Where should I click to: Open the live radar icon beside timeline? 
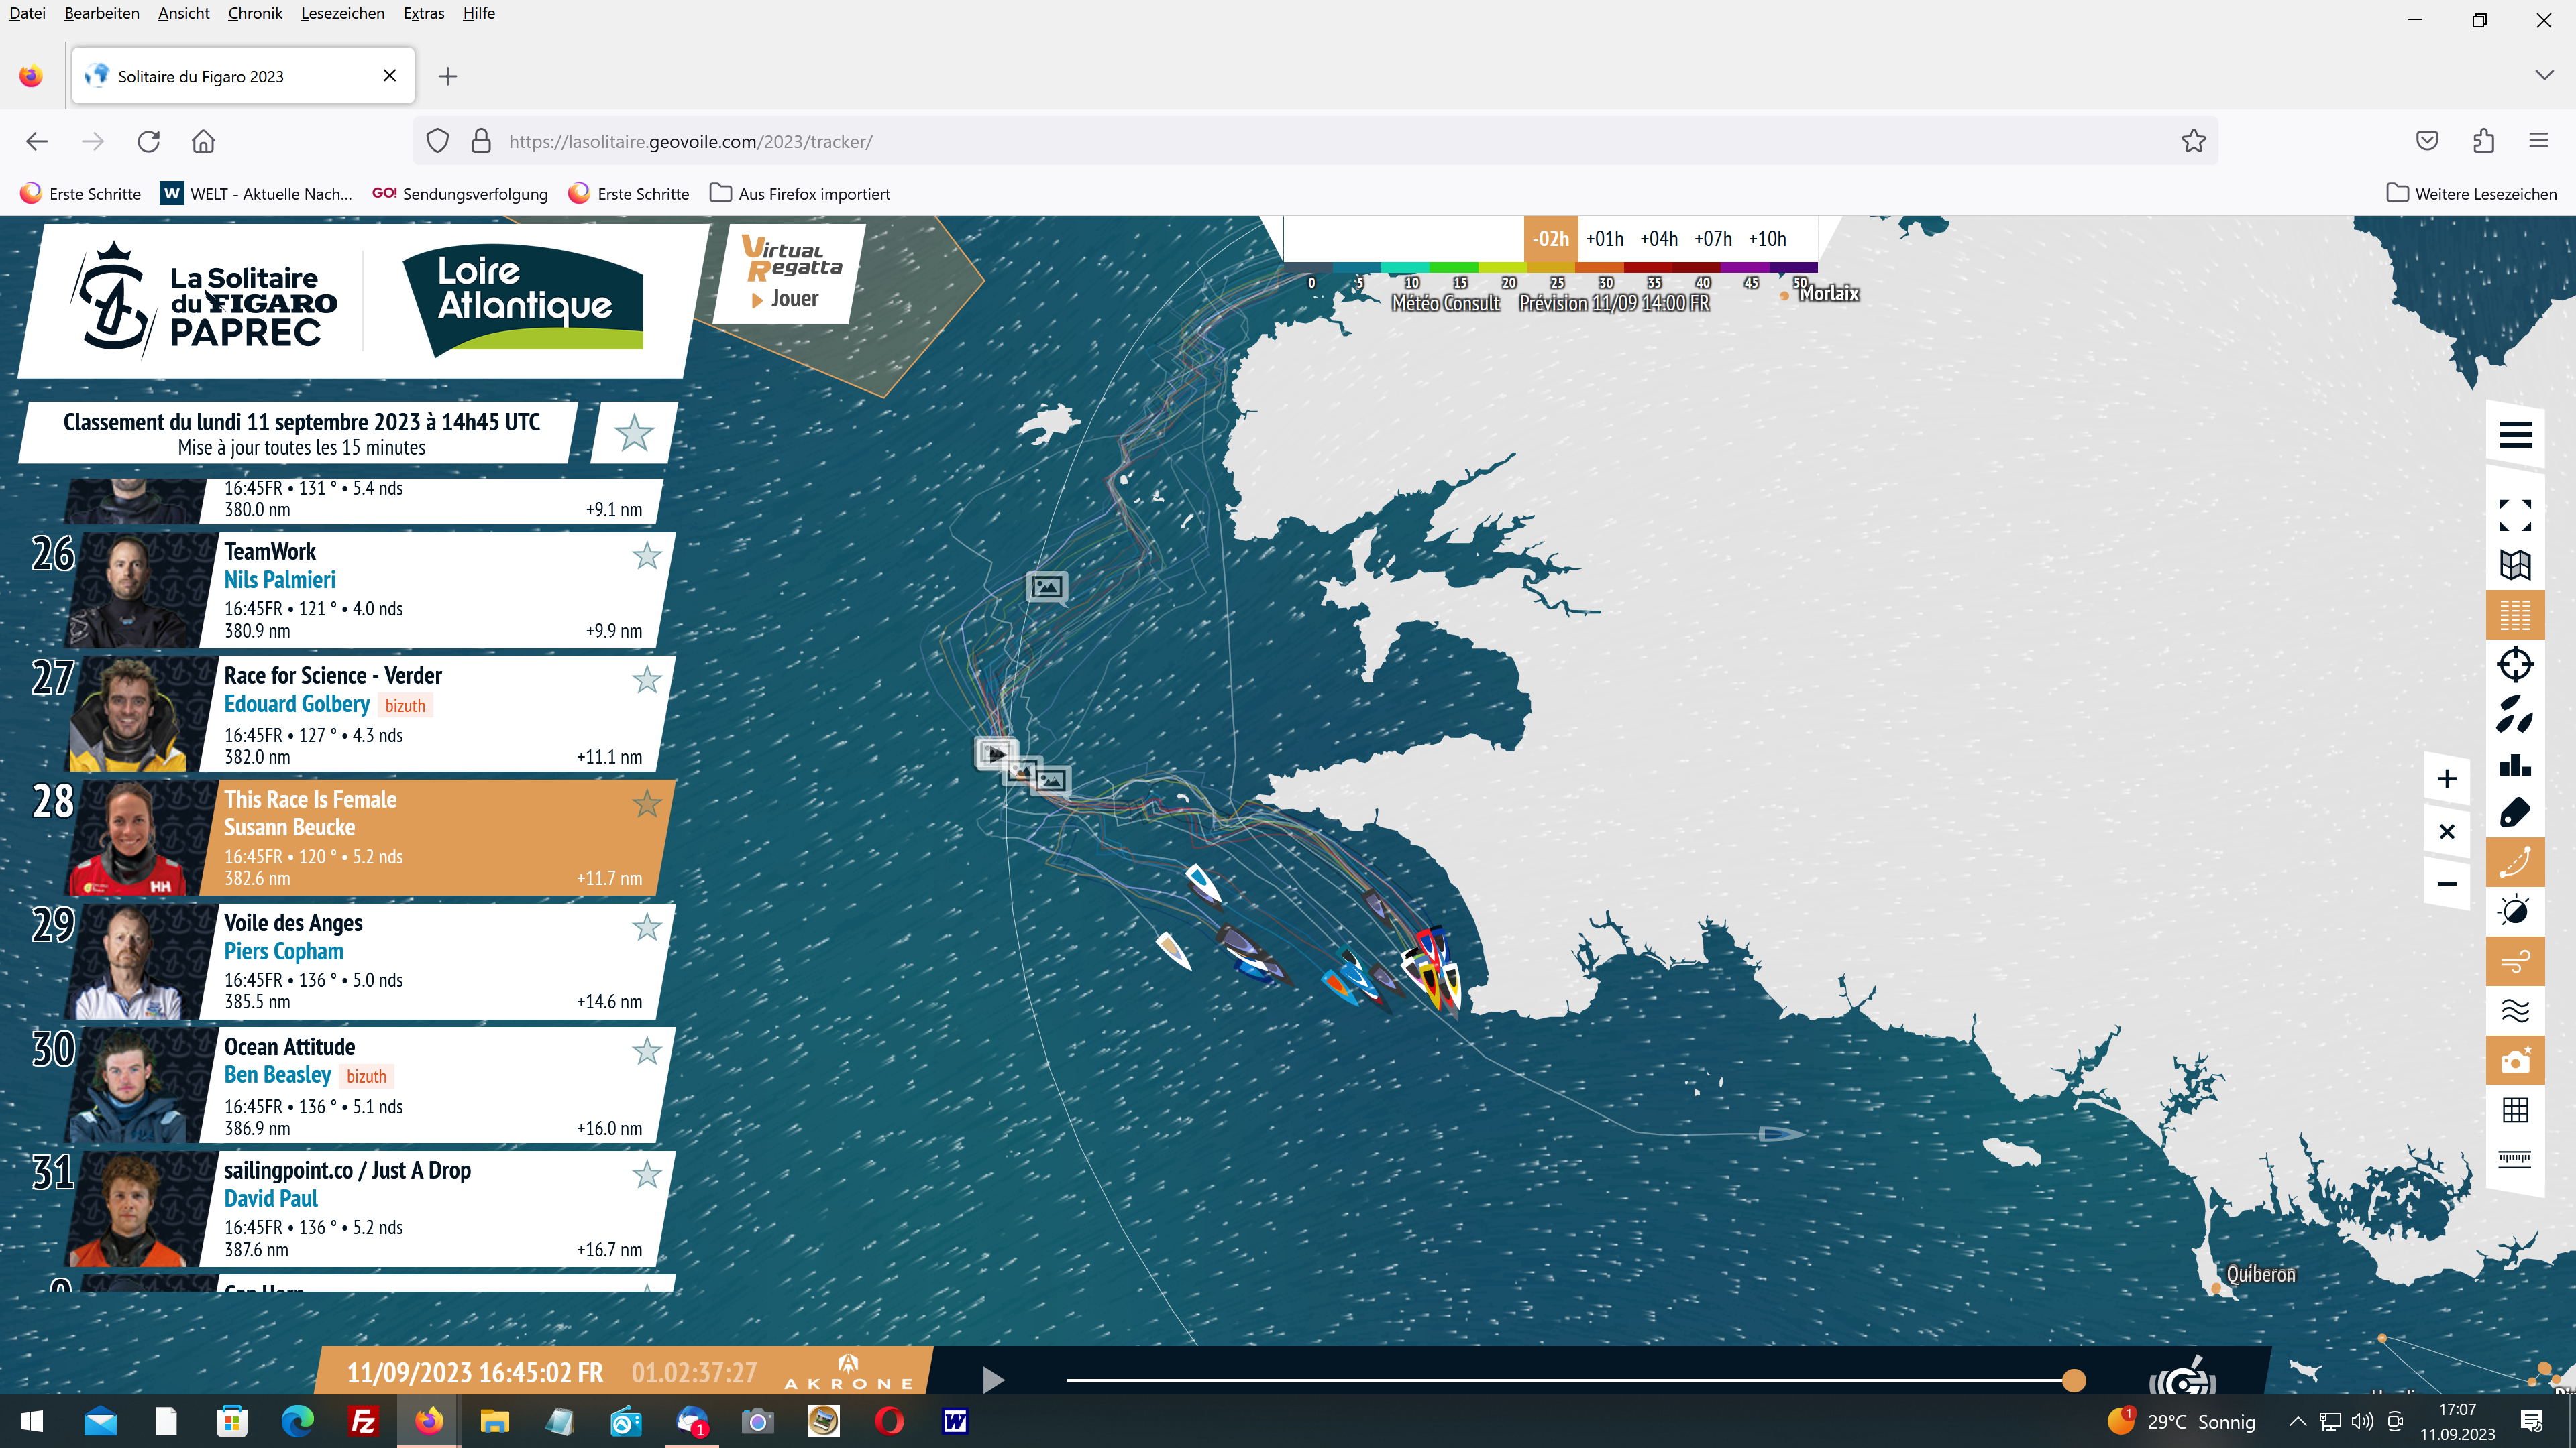coord(2183,1375)
